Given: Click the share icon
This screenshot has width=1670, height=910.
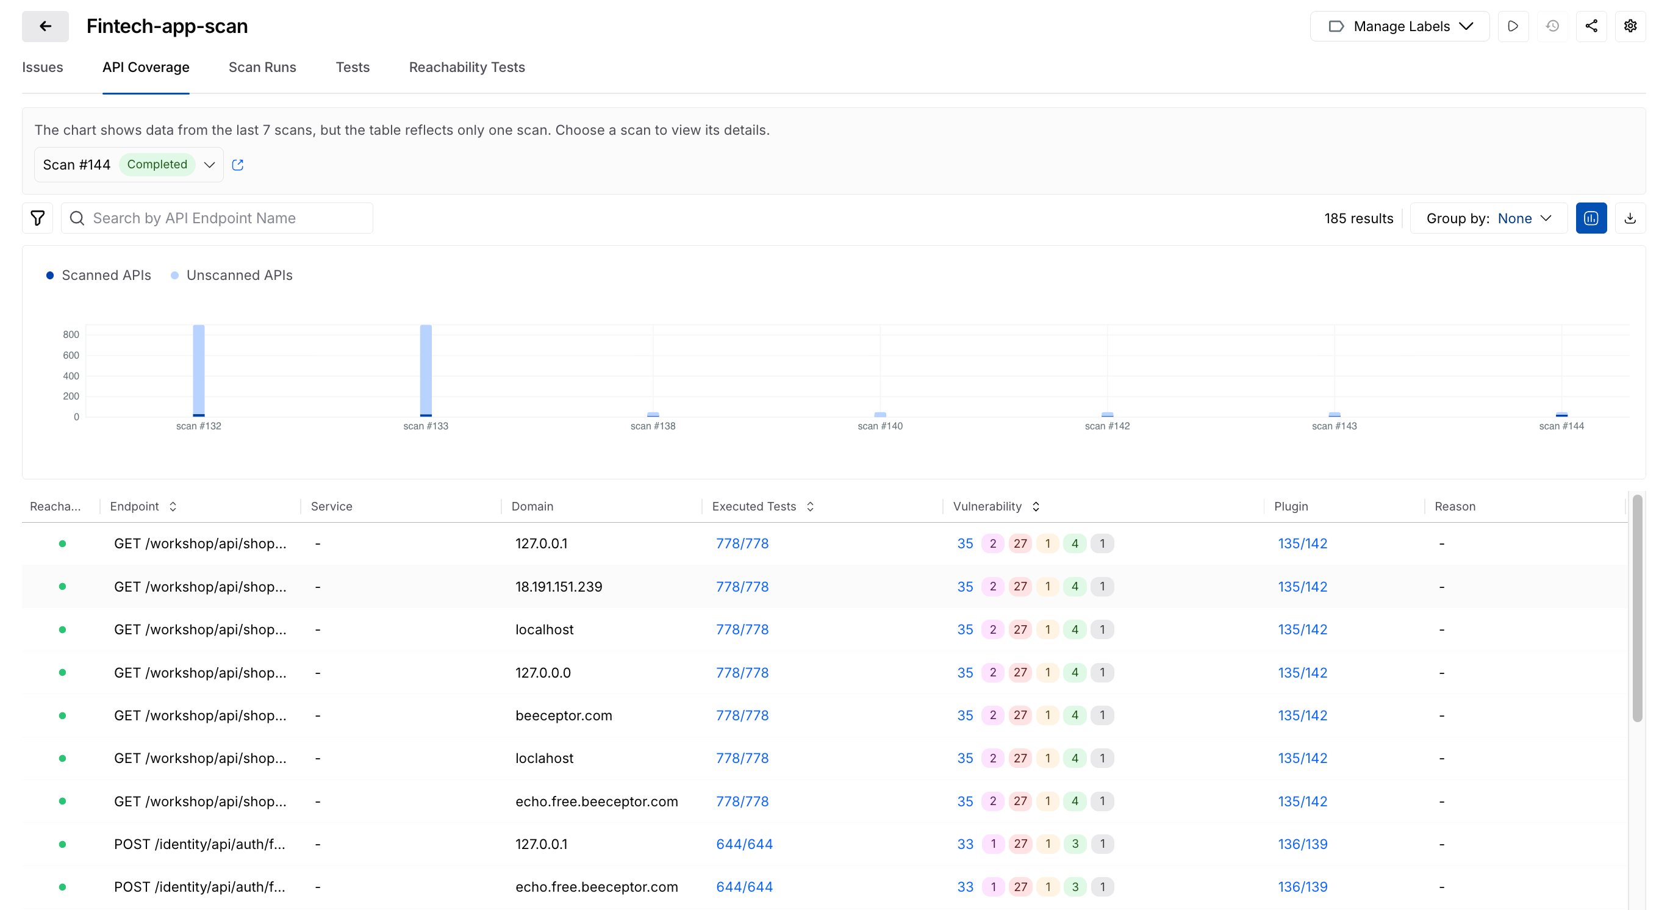Looking at the screenshot, I should click(1591, 26).
